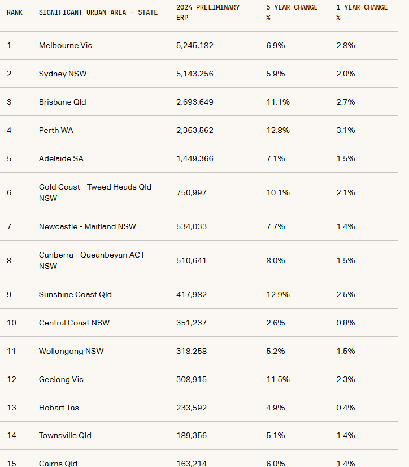Select population figure 189,356 for Townsville
This screenshot has height=467, width=409.
tap(192, 435)
